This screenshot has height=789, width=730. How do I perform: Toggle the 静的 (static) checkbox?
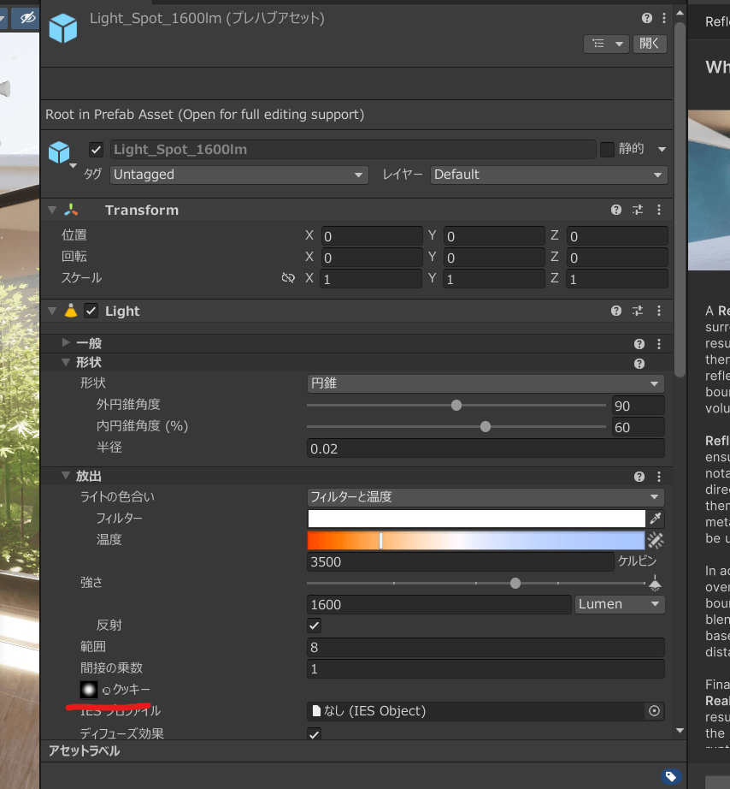pyautogui.click(x=607, y=150)
